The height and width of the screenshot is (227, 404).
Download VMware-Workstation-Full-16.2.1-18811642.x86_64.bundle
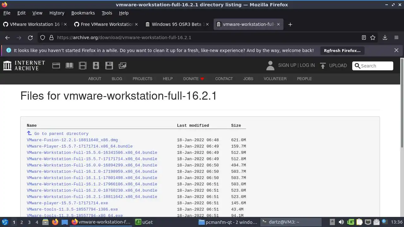tap(92, 197)
